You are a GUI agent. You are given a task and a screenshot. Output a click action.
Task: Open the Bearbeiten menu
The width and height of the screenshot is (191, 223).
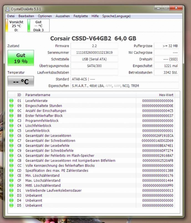point(26,16)
